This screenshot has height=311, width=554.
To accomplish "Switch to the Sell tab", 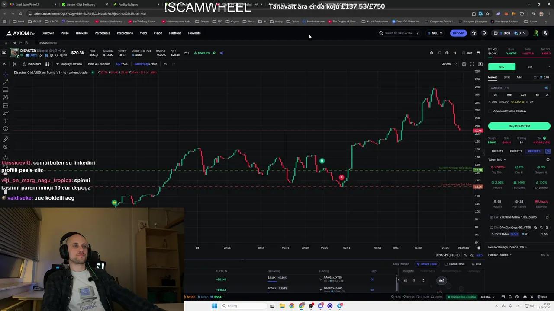I will coord(530,67).
